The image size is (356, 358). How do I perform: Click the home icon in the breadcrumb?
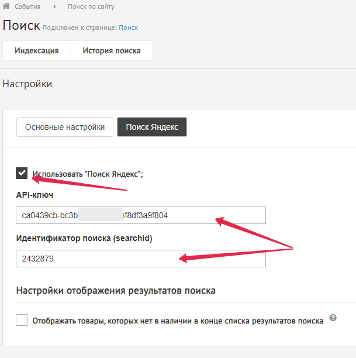coord(7,6)
